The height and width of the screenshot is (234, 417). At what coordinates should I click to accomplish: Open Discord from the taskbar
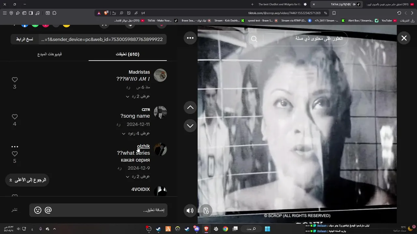coord(196,229)
